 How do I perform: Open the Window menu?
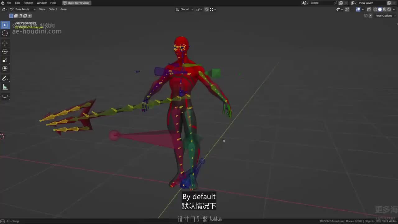click(x=42, y=3)
